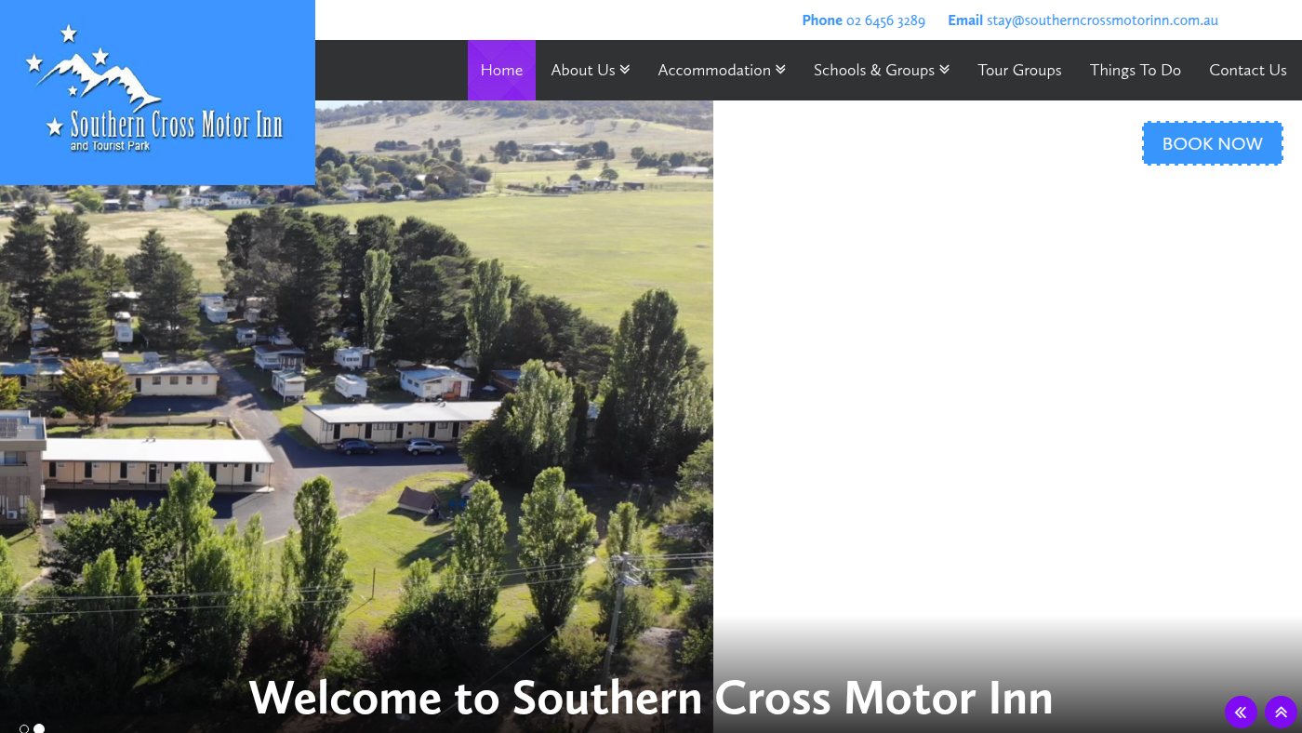Click the double-left-arrow purple circle button
This screenshot has width=1302, height=733.
pos(1241,713)
